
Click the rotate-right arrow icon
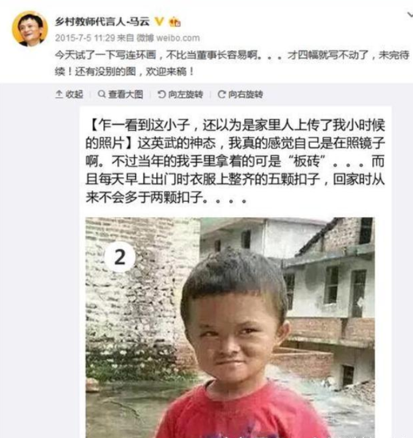coord(221,94)
